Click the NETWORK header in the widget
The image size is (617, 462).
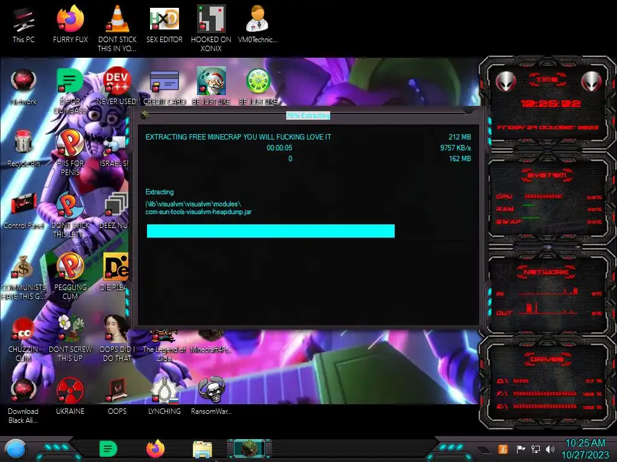[x=546, y=272]
